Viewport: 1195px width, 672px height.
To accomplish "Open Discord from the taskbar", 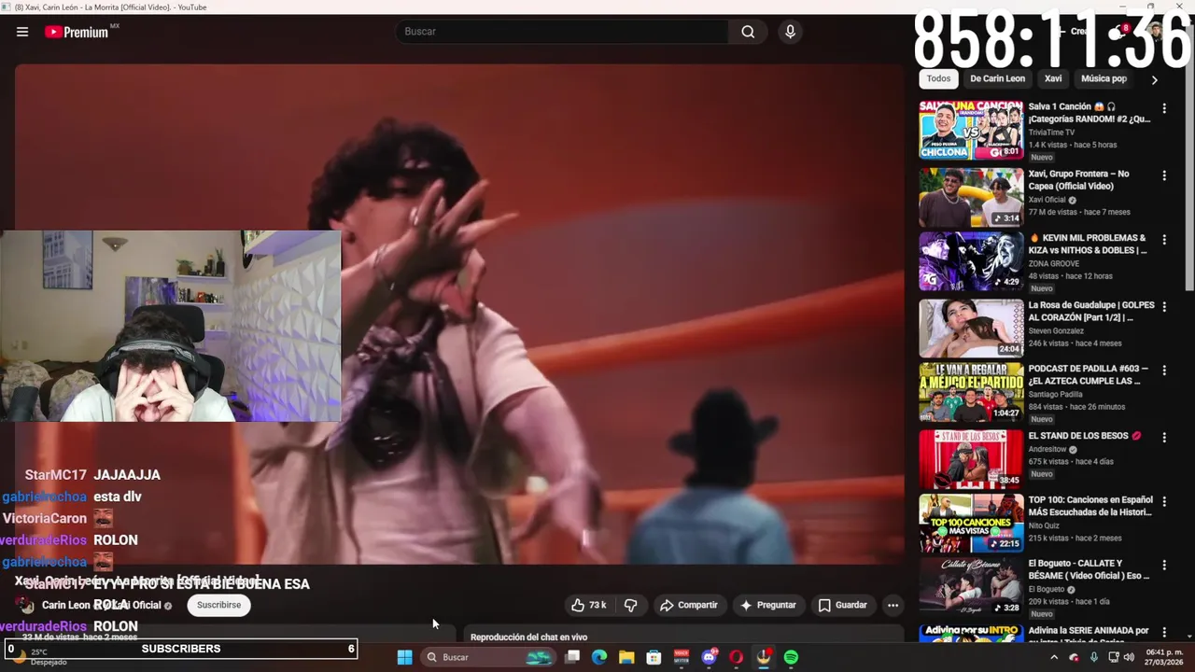I will 709,657.
